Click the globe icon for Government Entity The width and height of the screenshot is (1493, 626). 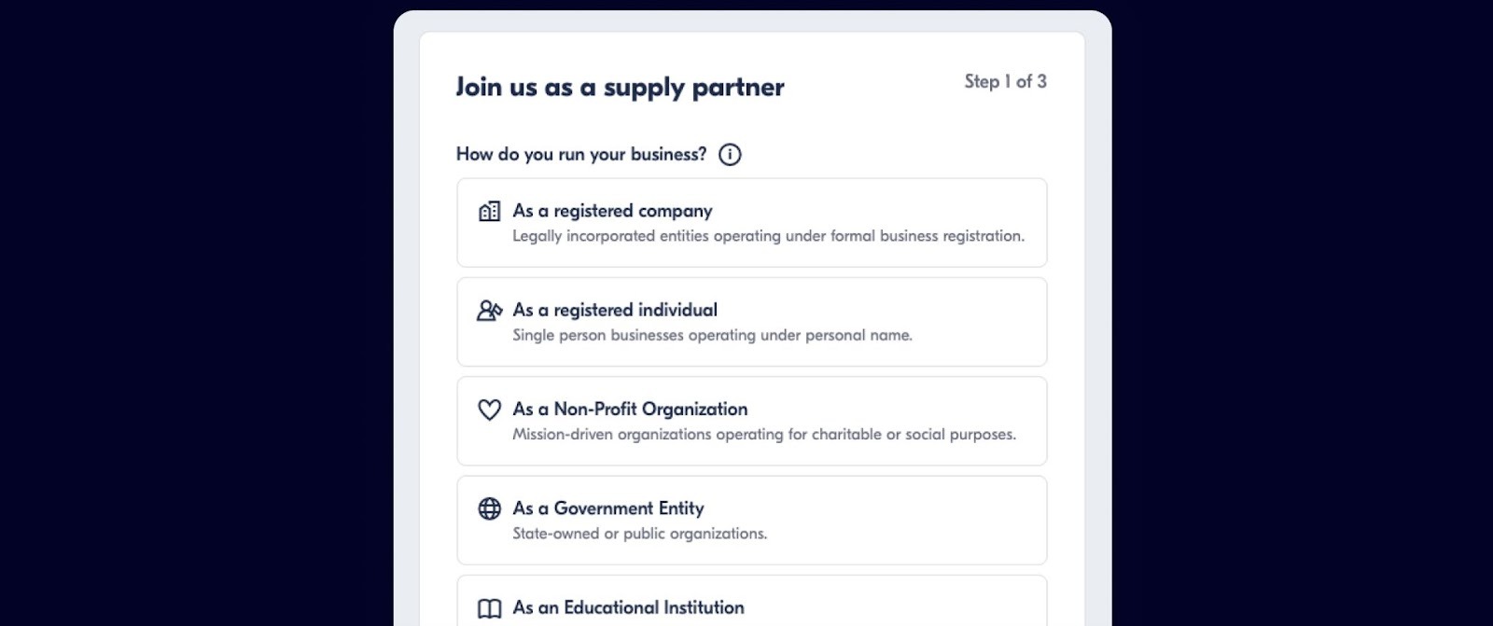(x=489, y=508)
